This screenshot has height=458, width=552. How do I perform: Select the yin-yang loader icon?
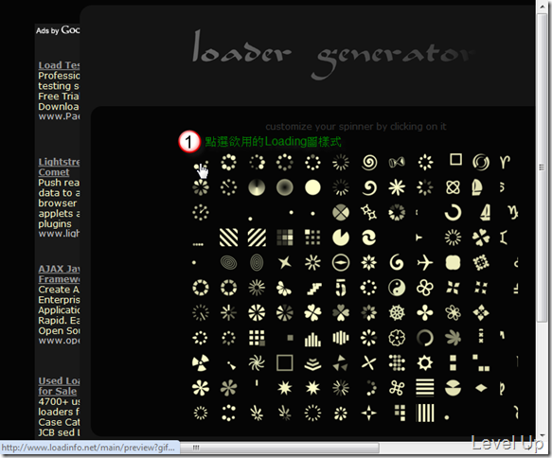click(397, 288)
